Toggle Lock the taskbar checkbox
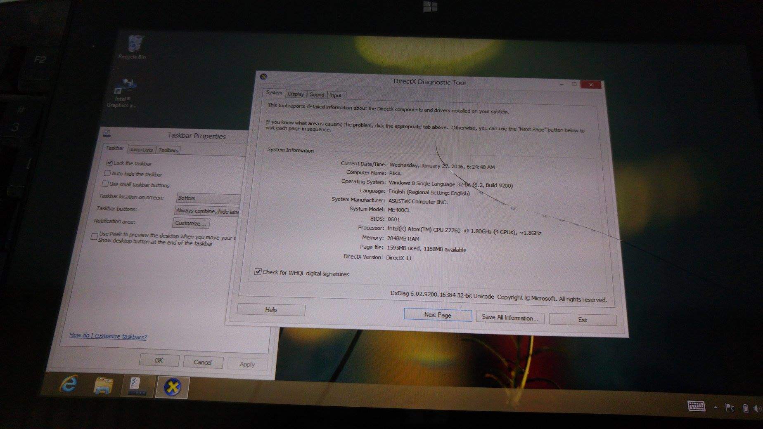Viewport: 763px width, 429px height. click(109, 163)
